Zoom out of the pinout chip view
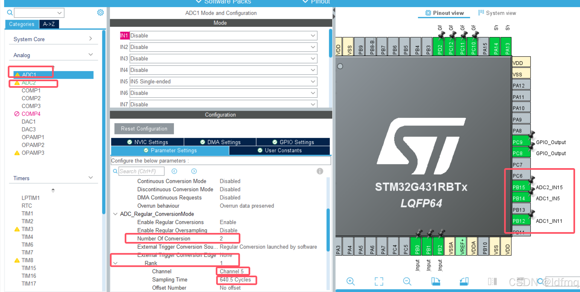This screenshot has height=292, width=580. [x=407, y=281]
